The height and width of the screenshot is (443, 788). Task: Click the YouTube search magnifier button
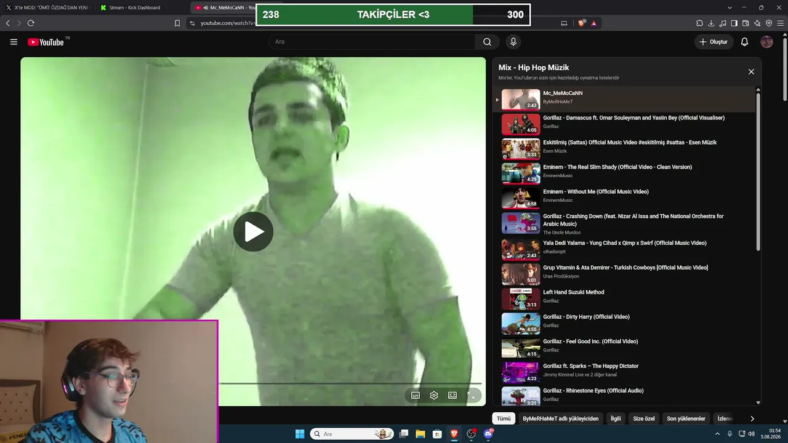click(x=487, y=42)
